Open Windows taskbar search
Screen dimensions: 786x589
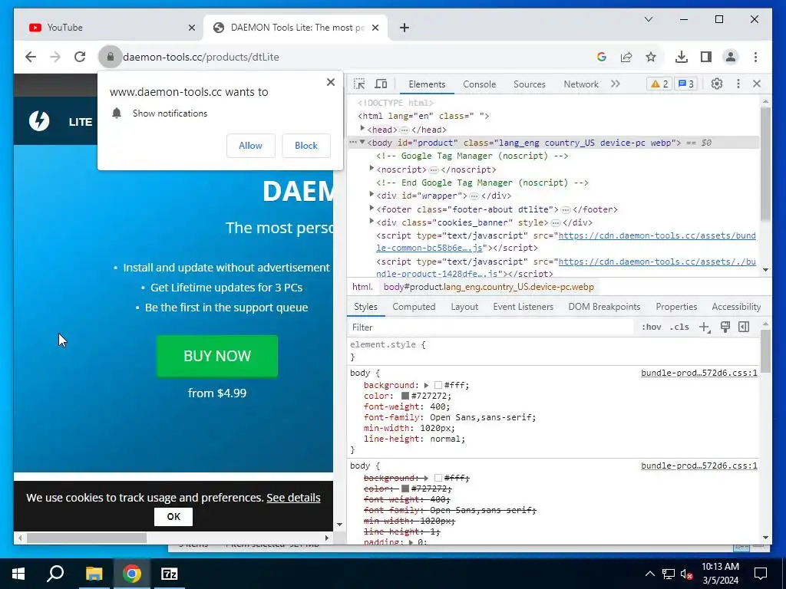(55, 574)
